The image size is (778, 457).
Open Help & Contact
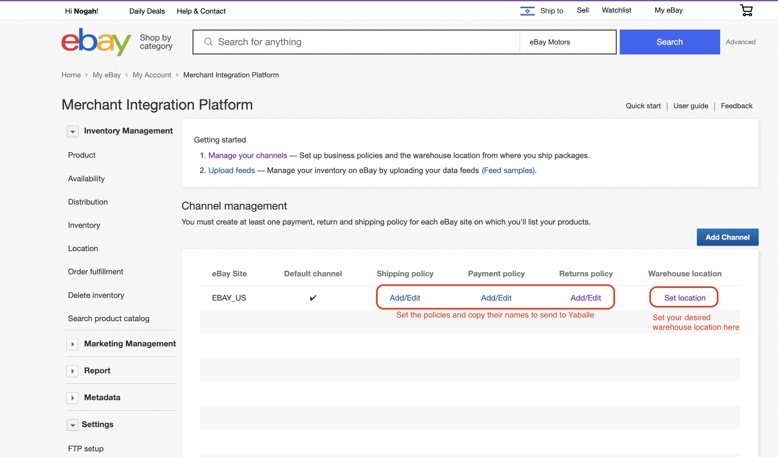(x=201, y=11)
